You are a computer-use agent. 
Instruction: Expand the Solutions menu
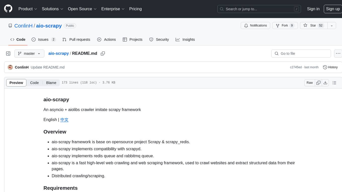click(53, 9)
